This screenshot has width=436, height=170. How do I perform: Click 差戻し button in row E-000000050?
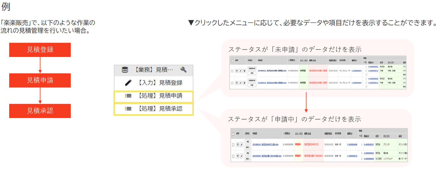[x=248, y=148]
